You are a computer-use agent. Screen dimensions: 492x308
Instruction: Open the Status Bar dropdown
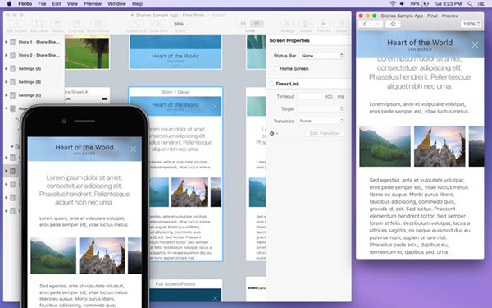322,56
